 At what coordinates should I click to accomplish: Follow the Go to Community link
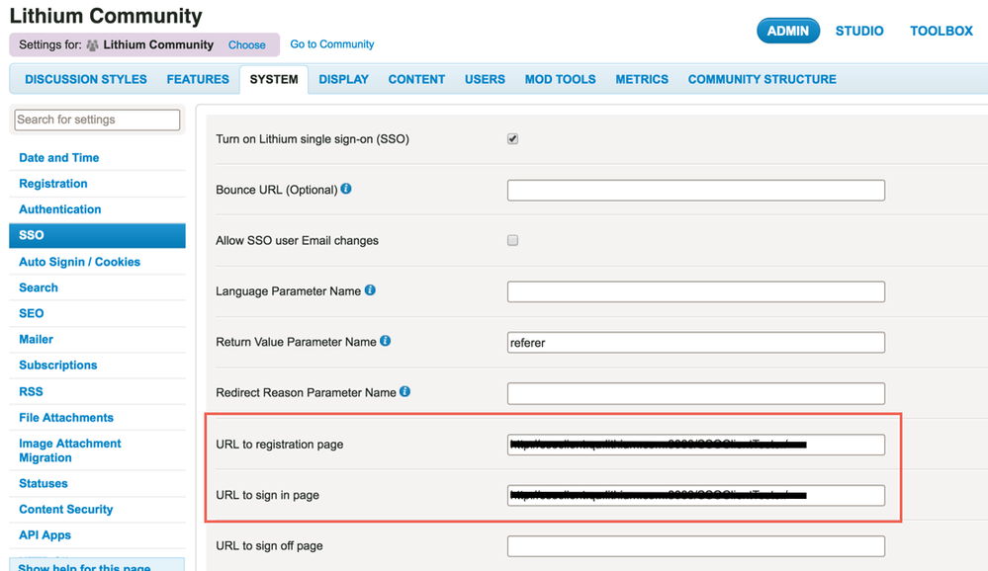pos(332,44)
